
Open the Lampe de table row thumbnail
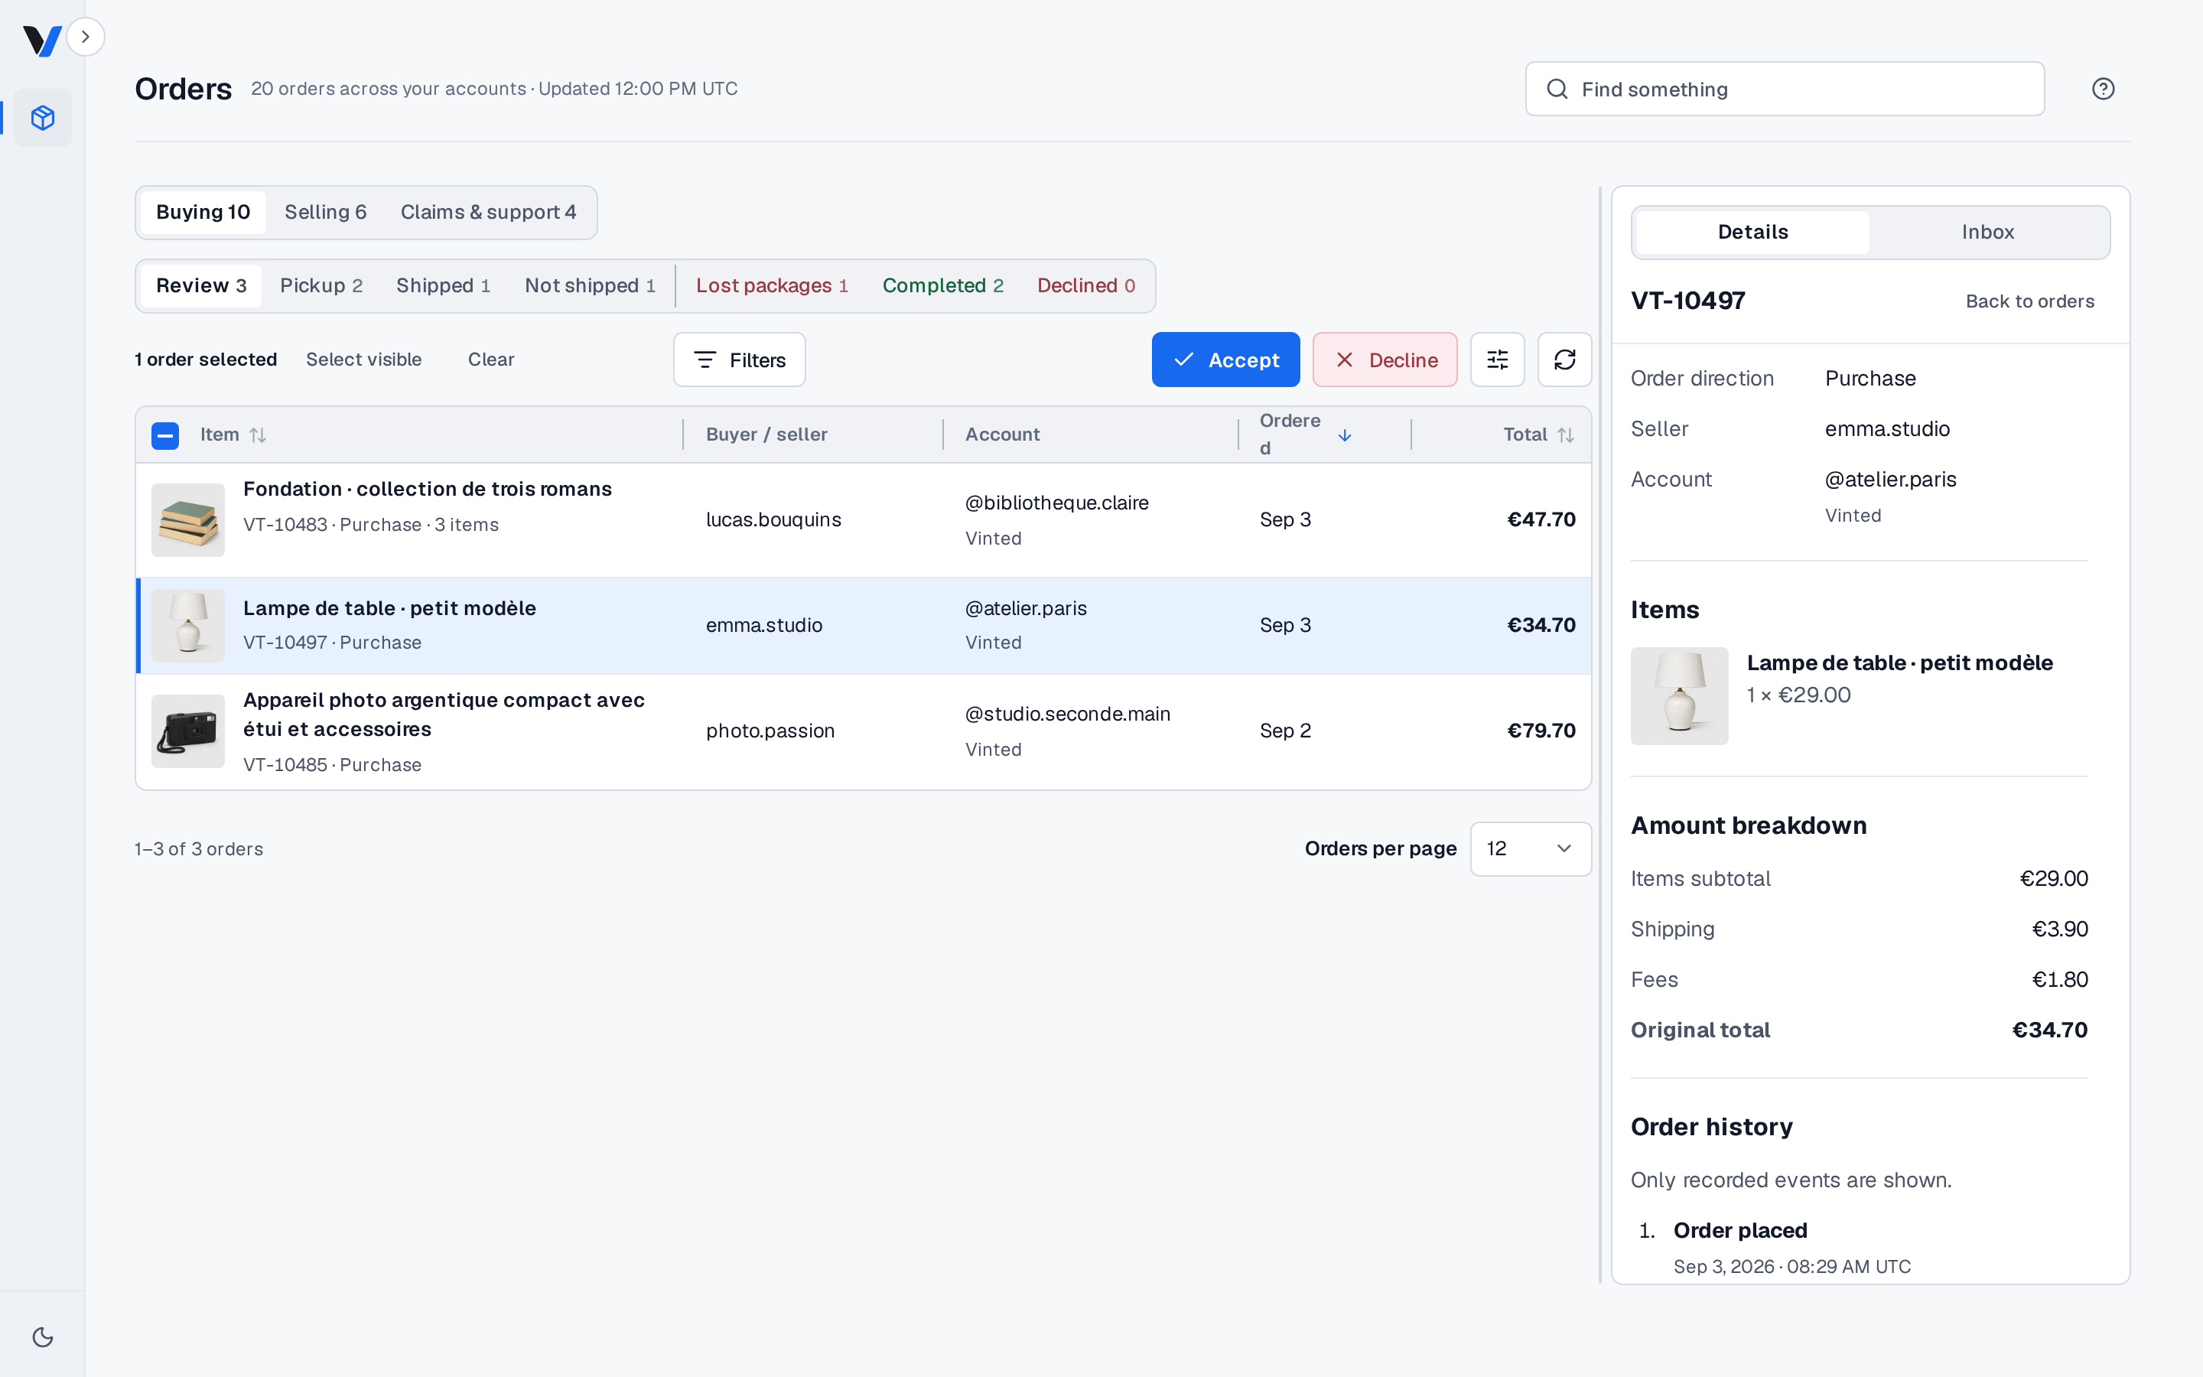(188, 626)
